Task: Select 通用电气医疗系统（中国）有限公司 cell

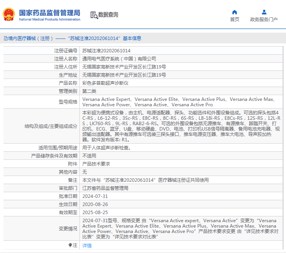Action: pos(119,59)
